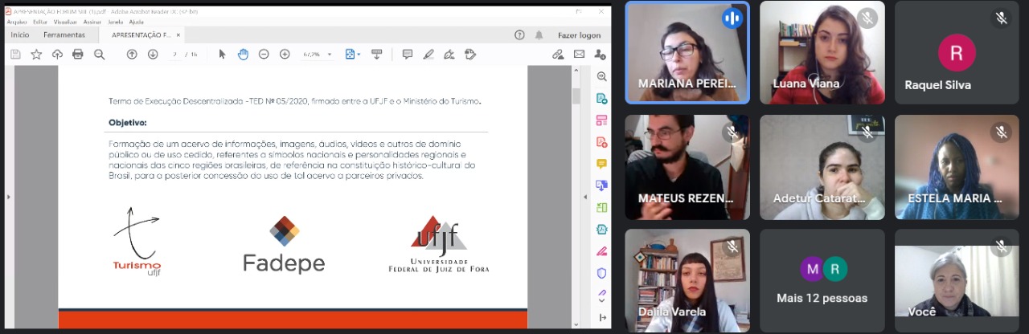This screenshot has width=1029, height=334.
Task: Open Export PDF in the right tools pane
Action: click(601, 98)
